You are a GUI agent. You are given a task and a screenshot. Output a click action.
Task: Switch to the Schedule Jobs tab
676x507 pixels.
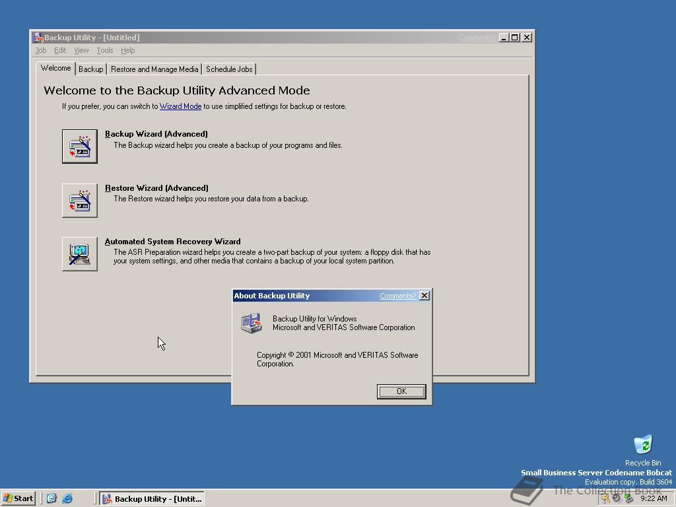[x=229, y=69]
